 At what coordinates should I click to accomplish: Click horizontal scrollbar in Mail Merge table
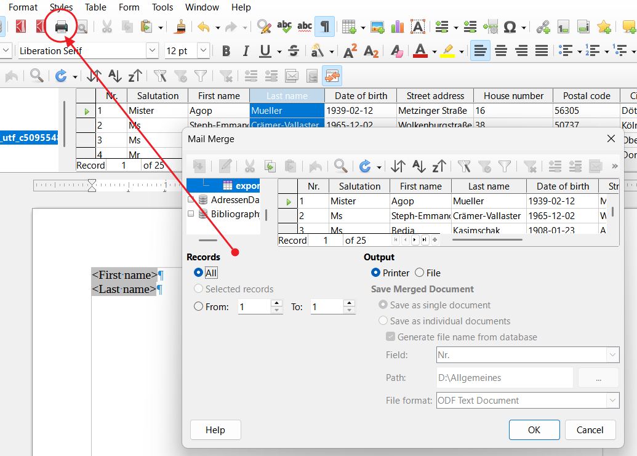pyautogui.click(x=487, y=239)
